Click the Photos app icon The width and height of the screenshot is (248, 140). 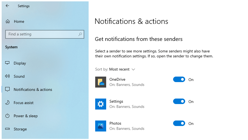click(x=101, y=126)
